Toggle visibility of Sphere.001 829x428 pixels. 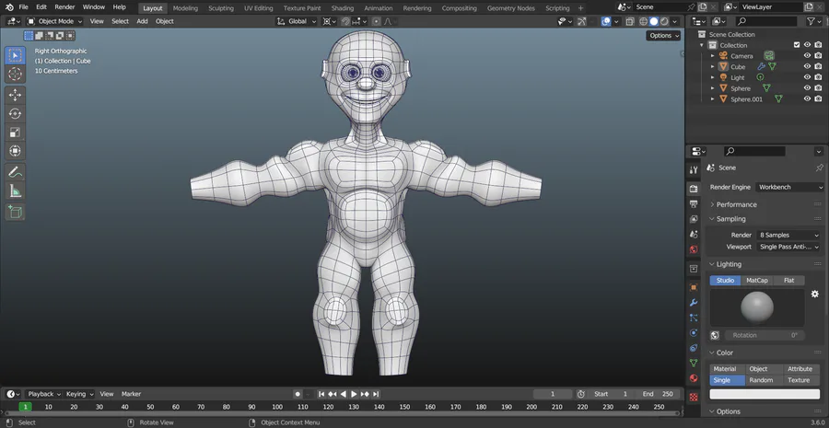pos(807,99)
